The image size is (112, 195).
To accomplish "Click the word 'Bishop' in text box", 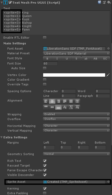I will pyautogui.click(x=27, y=23).
